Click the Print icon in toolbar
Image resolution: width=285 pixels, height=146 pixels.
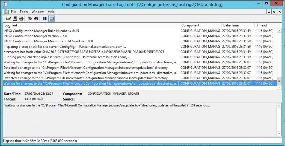click(21, 18)
